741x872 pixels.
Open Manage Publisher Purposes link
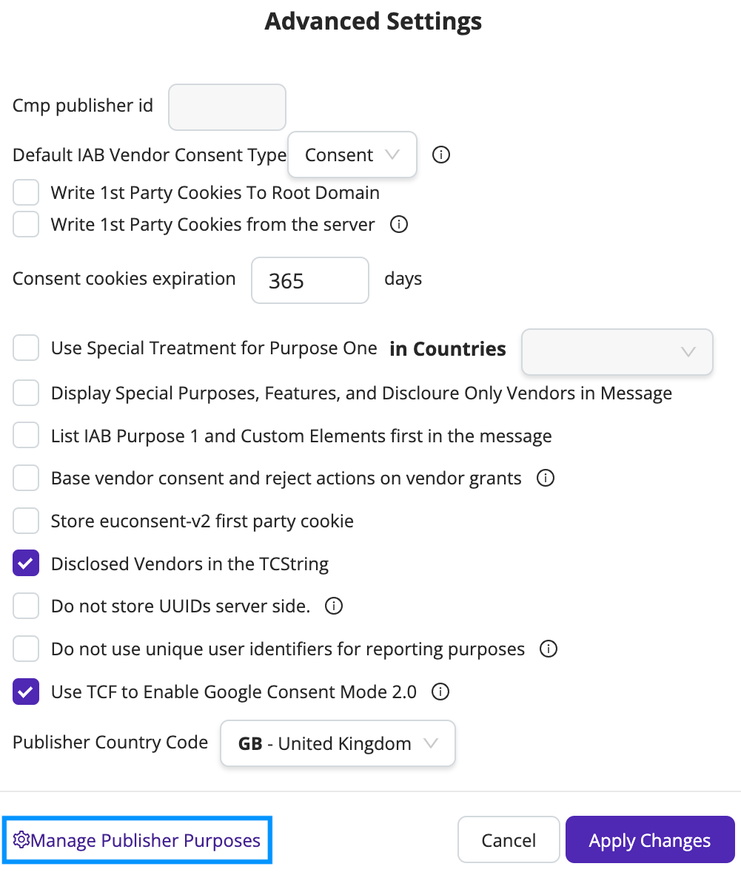(137, 839)
